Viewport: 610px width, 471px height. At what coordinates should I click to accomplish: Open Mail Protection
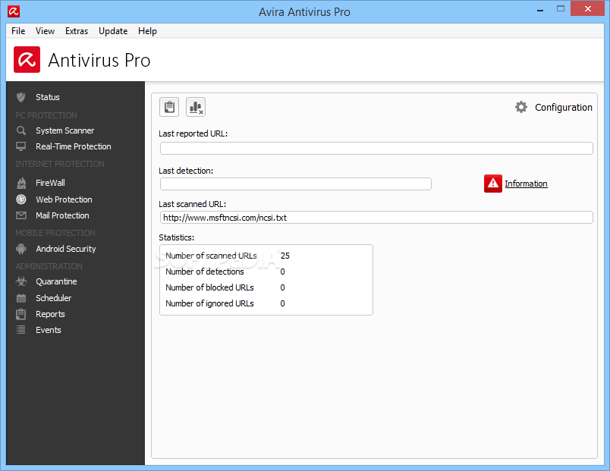(x=63, y=215)
